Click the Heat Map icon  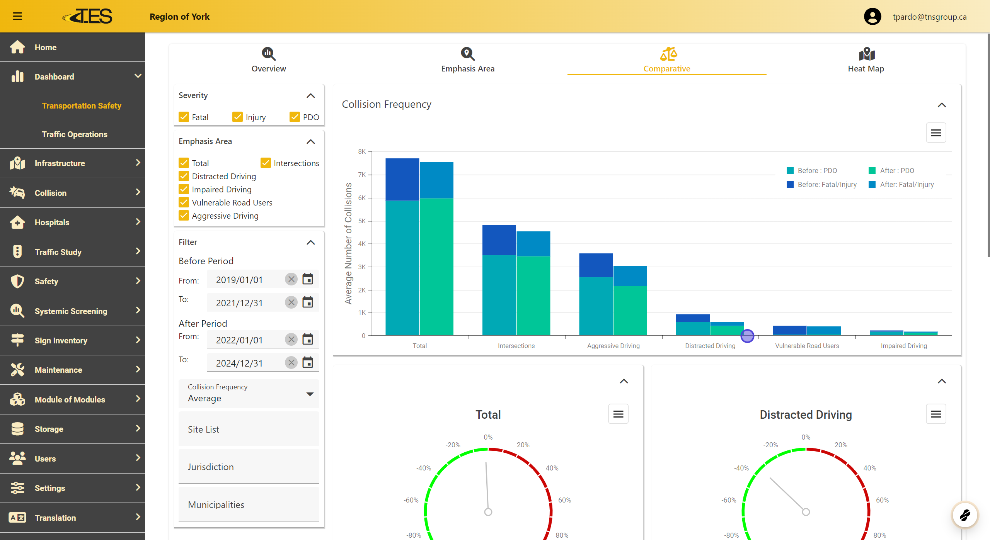[x=866, y=54]
